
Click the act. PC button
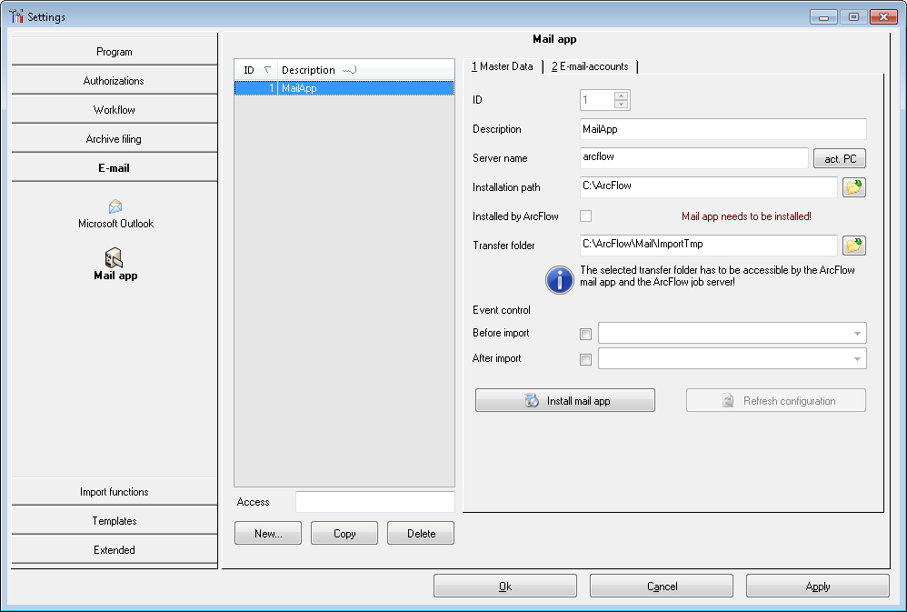point(840,158)
